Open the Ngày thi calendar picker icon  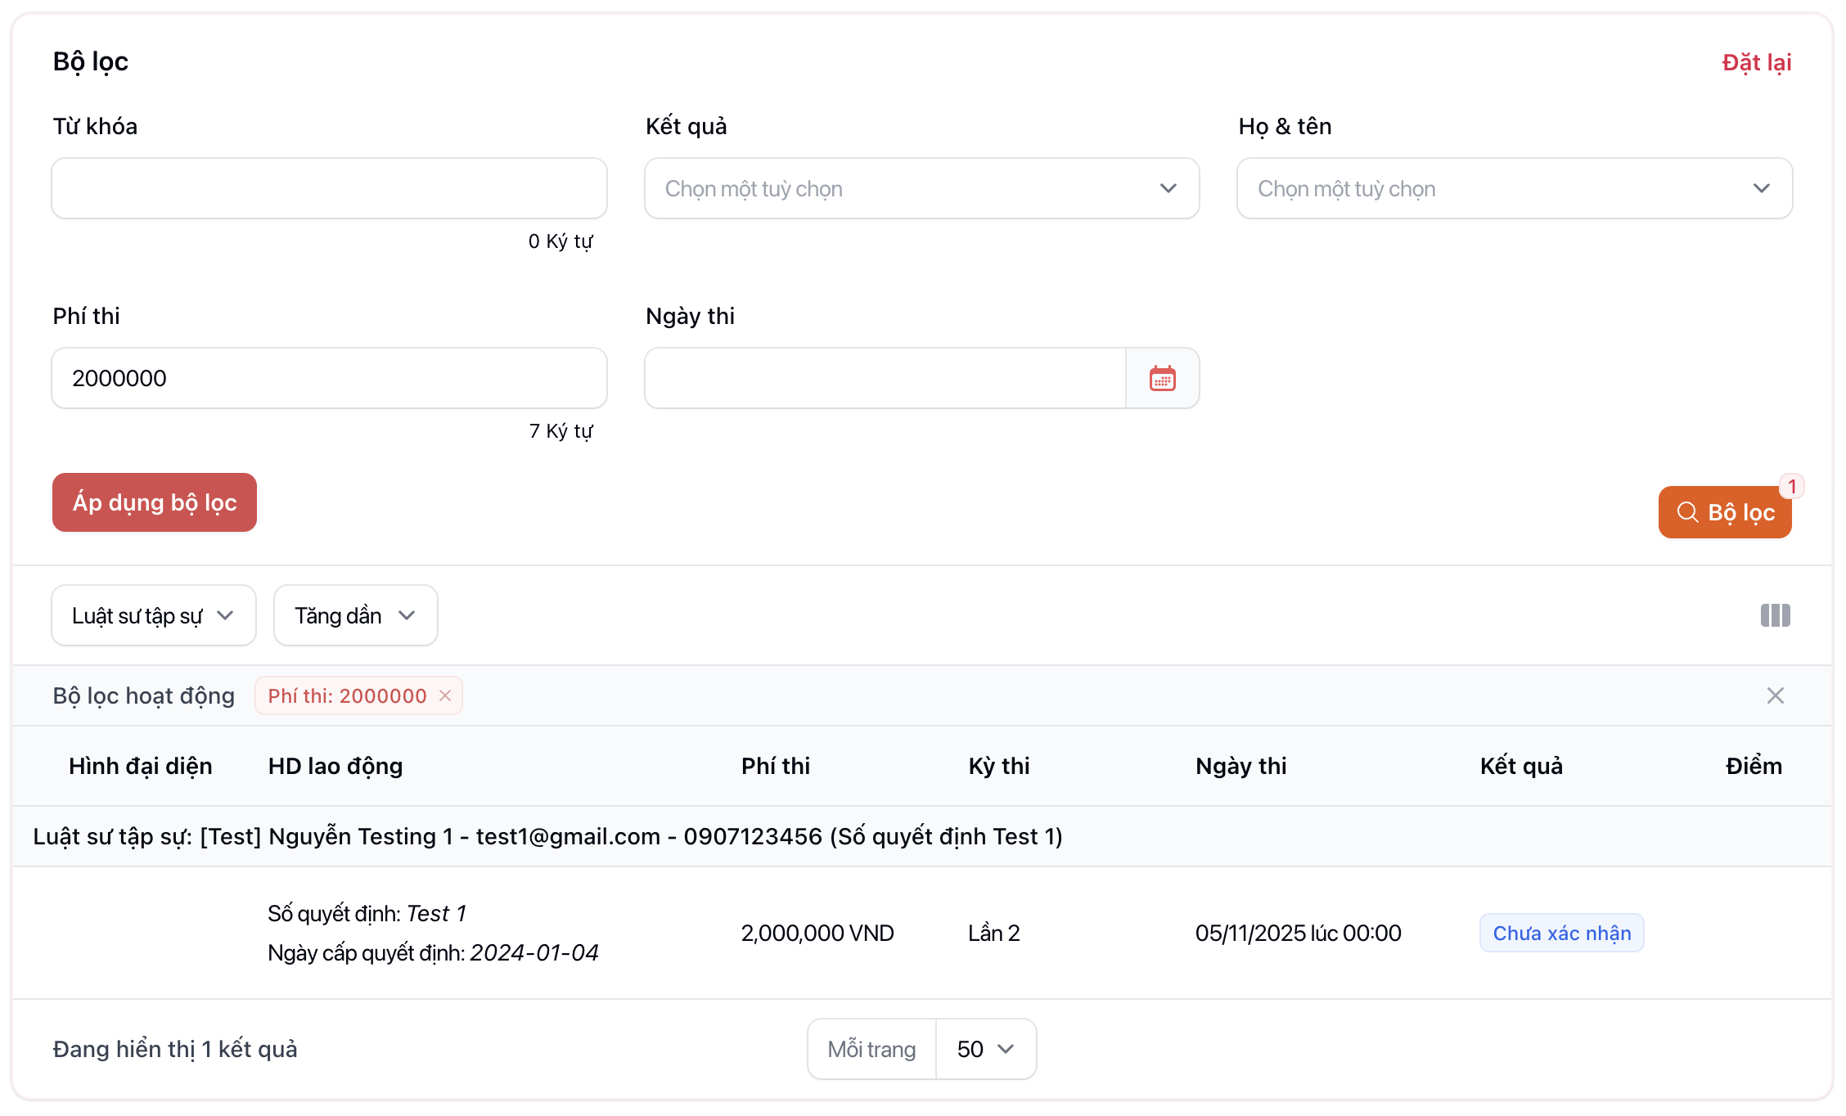click(x=1162, y=378)
